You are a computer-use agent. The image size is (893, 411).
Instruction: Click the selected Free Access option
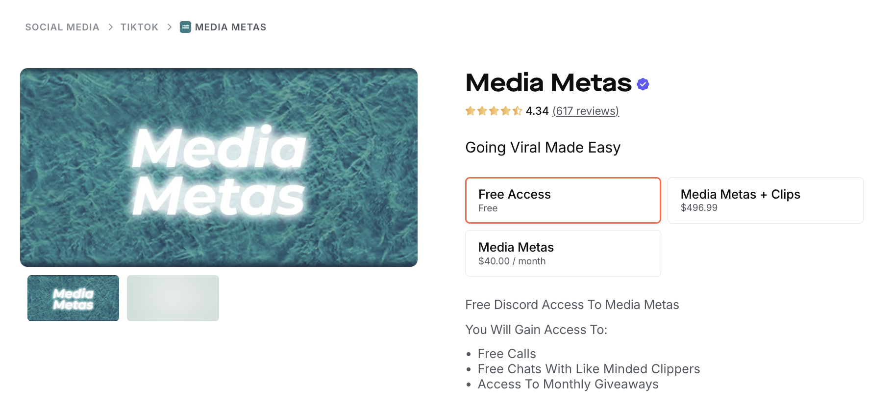pos(563,200)
